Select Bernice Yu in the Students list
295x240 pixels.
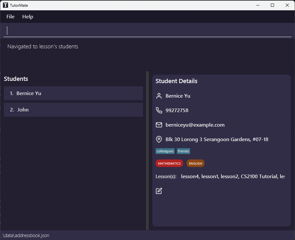(73, 93)
